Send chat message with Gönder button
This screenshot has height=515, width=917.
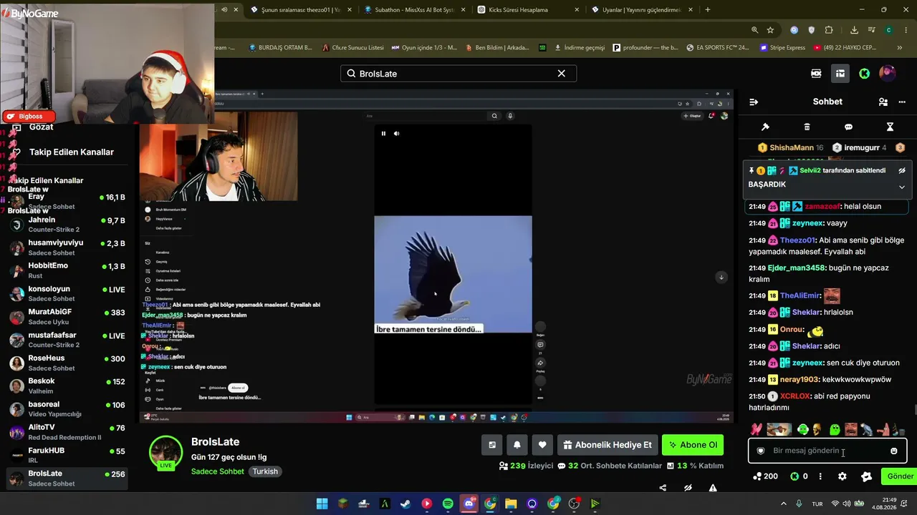click(x=901, y=476)
